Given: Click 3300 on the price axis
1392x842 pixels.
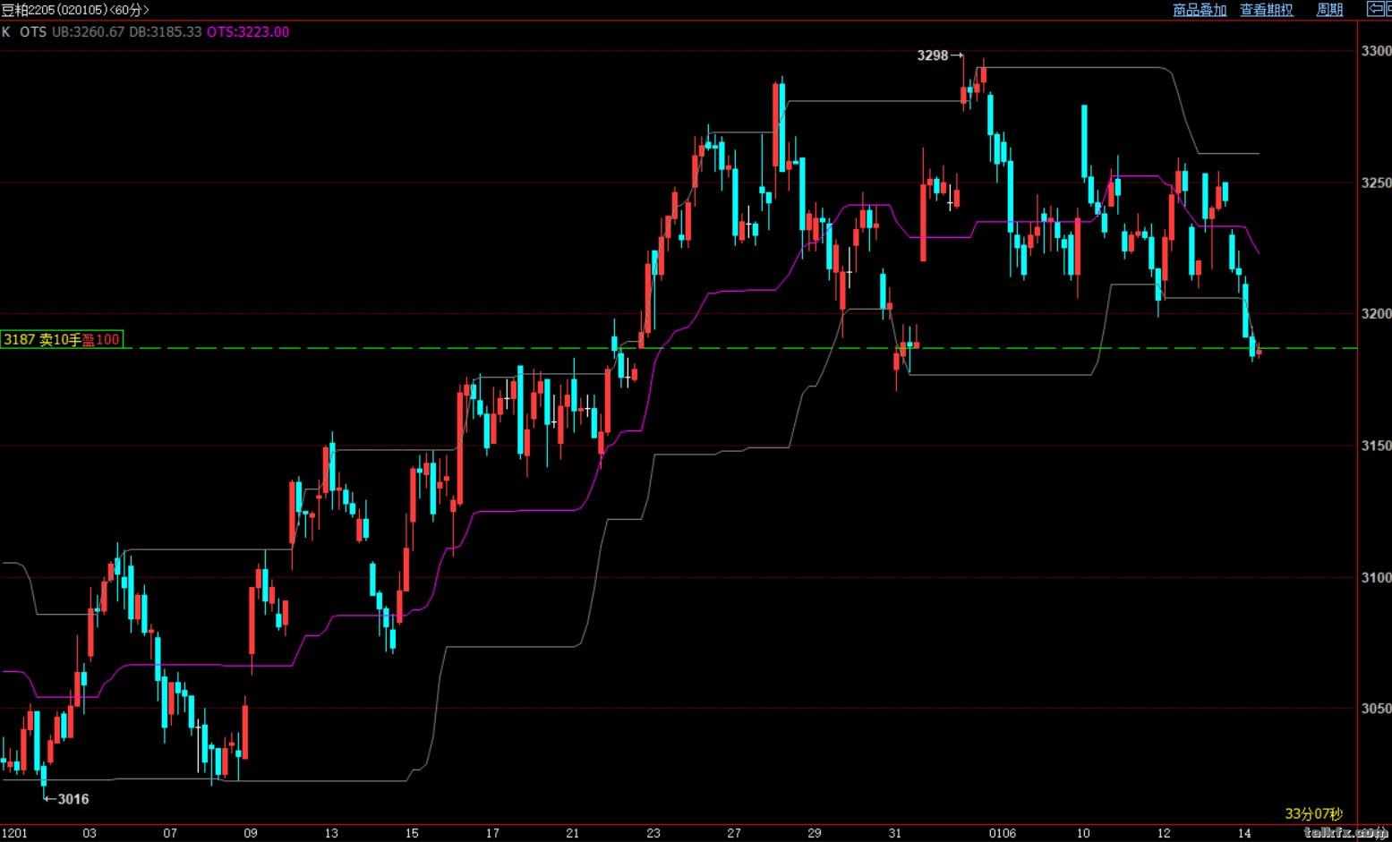Looking at the screenshot, I should coord(1376,51).
